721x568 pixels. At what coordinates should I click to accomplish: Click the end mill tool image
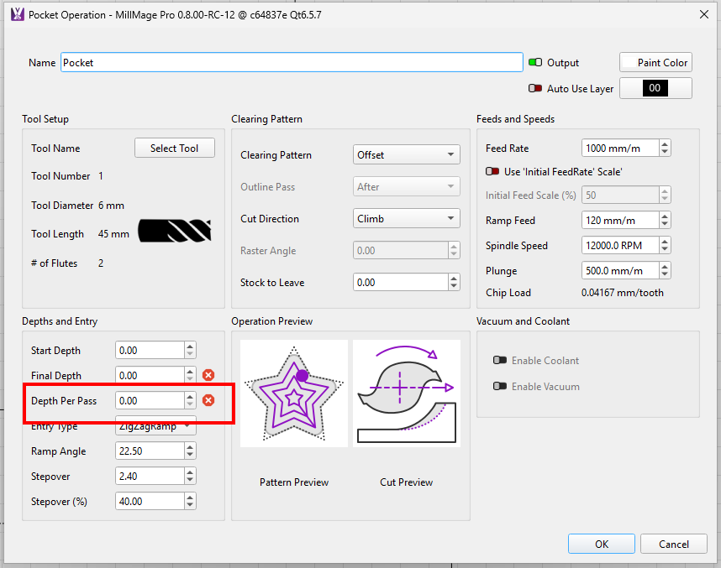tap(174, 232)
